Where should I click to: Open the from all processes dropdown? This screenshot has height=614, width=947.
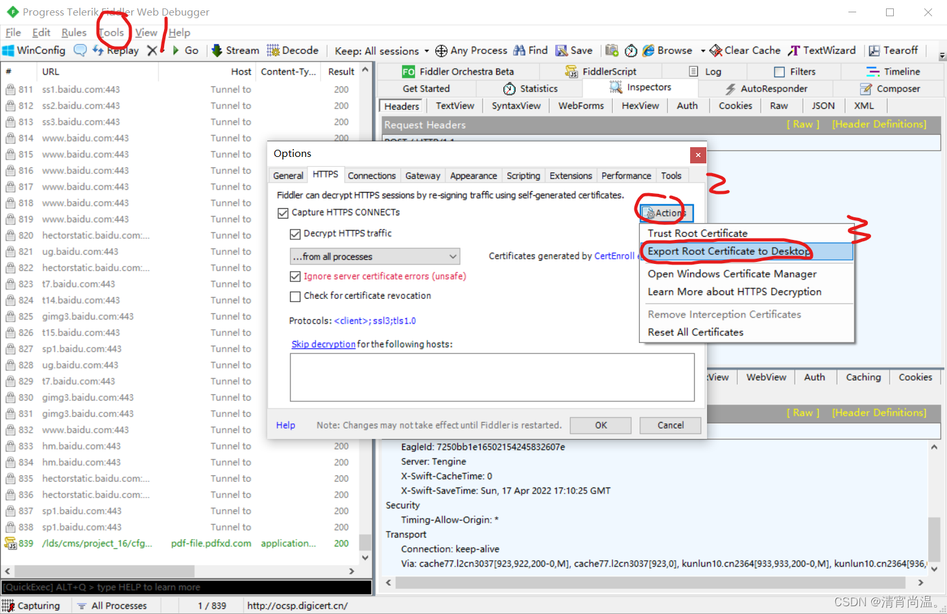pyautogui.click(x=375, y=257)
